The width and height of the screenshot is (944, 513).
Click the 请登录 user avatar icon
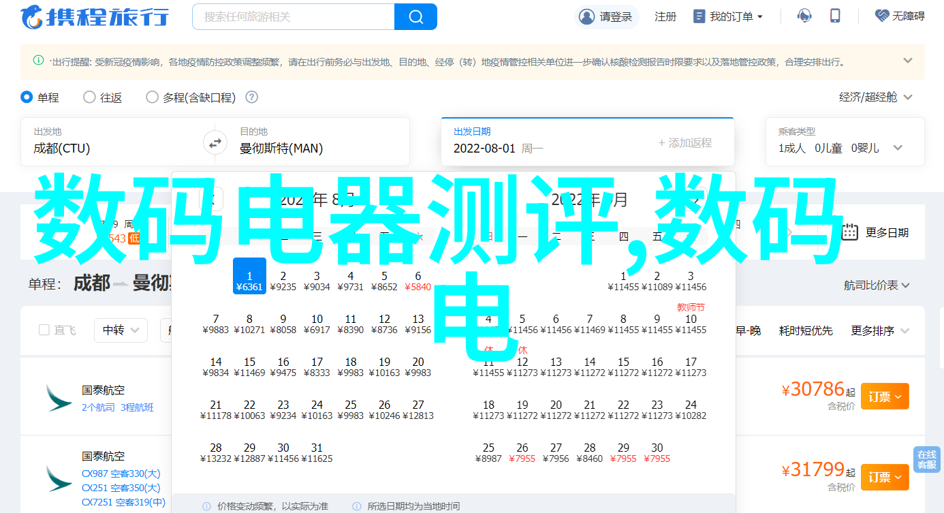click(x=586, y=16)
